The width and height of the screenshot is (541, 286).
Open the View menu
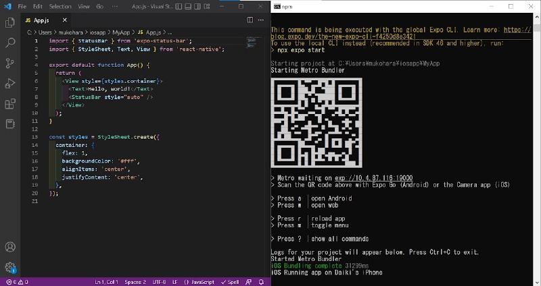coord(84,6)
